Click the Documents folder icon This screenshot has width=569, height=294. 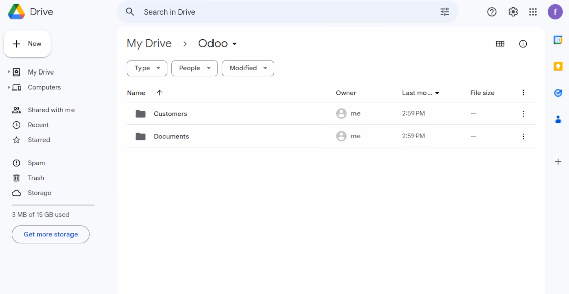(x=140, y=137)
